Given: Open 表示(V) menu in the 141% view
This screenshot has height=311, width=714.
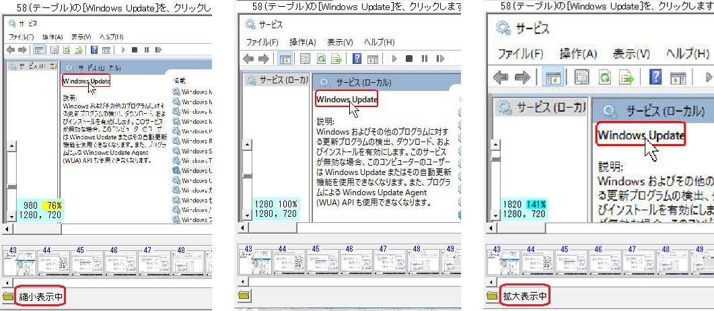Looking at the screenshot, I should coord(631,54).
